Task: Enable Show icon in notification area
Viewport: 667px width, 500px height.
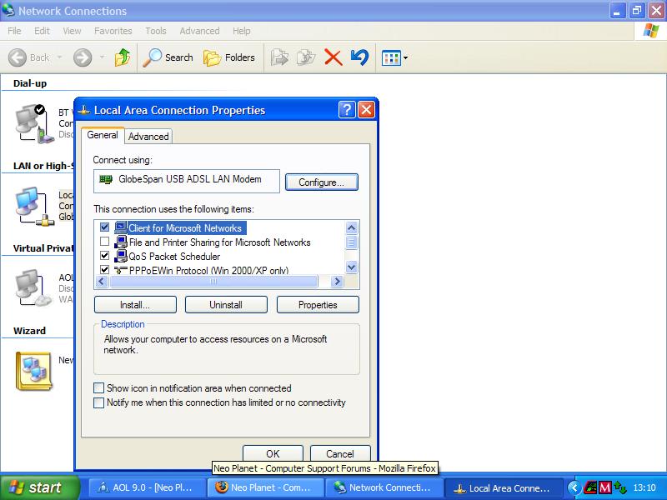Action: click(98, 388)
